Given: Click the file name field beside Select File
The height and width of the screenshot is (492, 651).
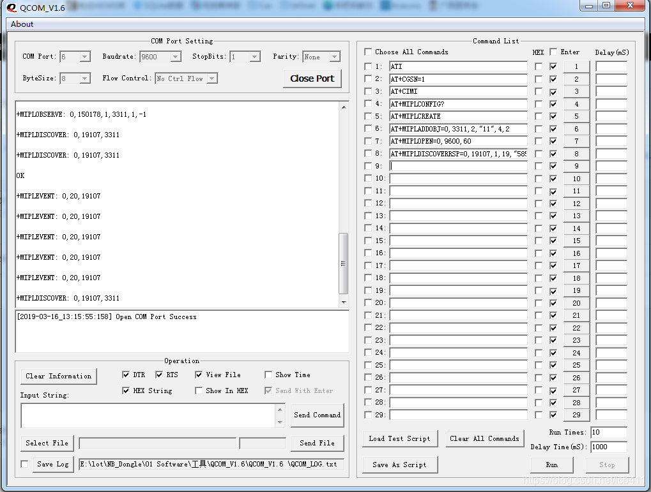Looking at the screenshot, I should point(158,443).
